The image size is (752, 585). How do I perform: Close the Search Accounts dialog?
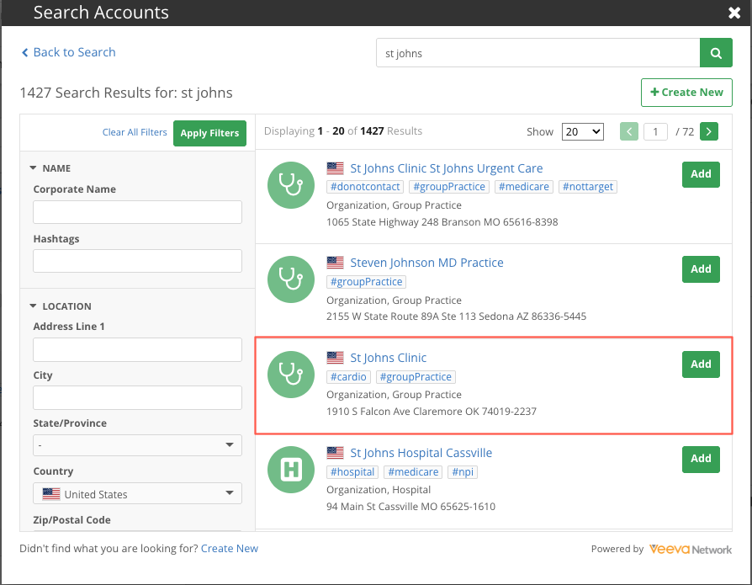tap(733, 13)
